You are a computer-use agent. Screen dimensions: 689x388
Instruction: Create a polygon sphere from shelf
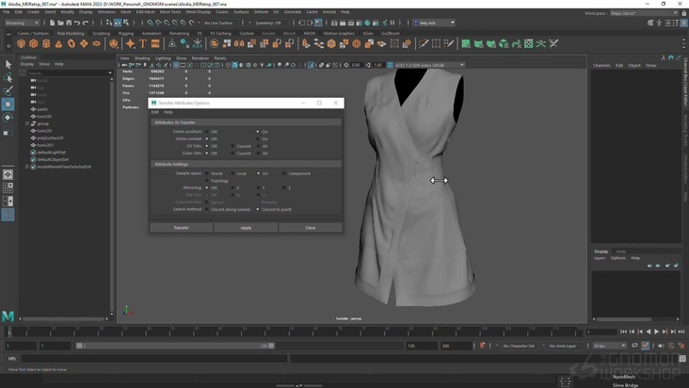[x=21, y=43]
